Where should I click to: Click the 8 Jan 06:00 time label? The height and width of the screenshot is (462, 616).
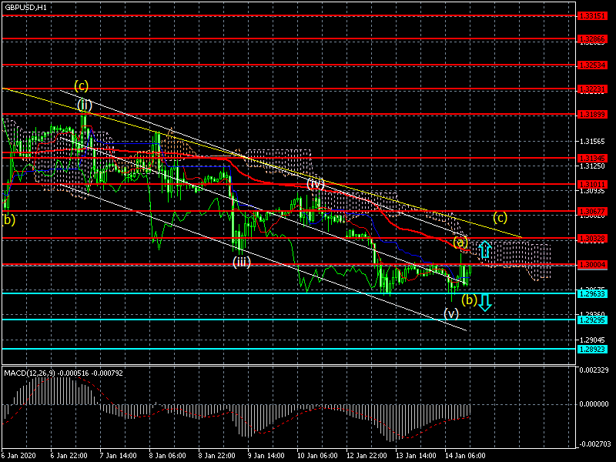click(x=167, y=456)
